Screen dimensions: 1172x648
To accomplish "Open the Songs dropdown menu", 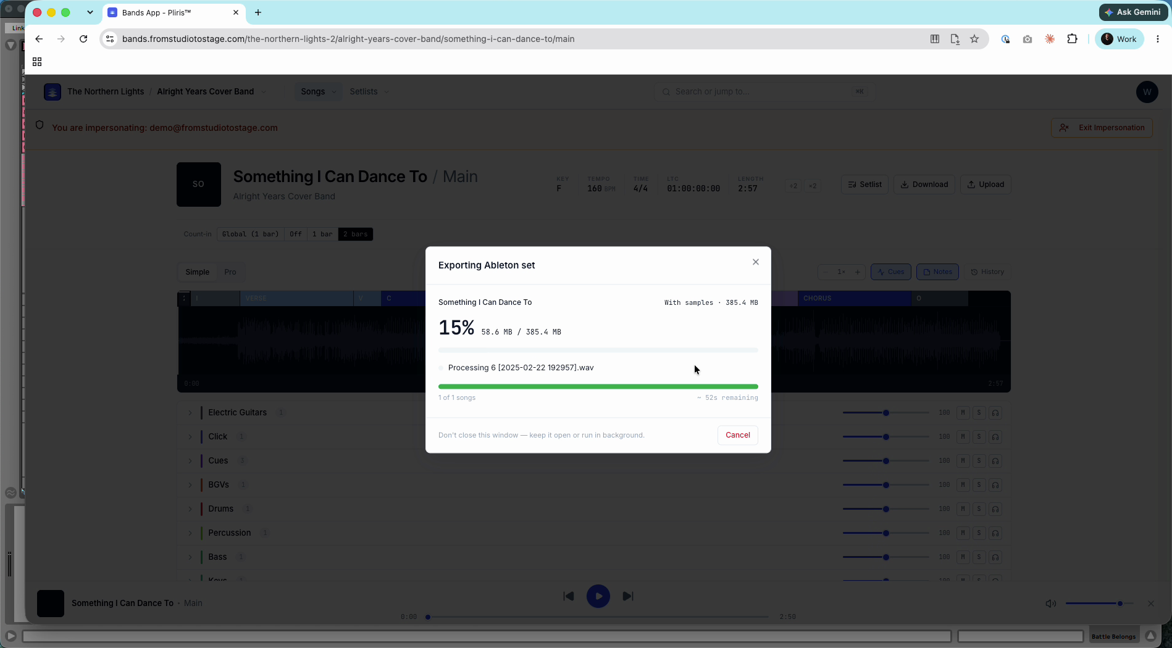I will (318, 92).
